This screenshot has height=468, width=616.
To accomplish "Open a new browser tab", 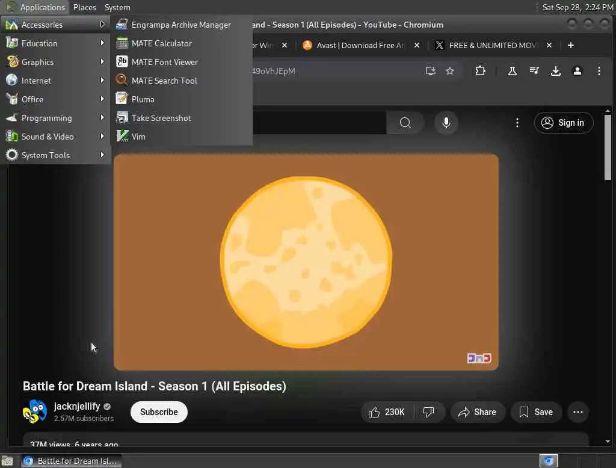I will click(571, 45).
